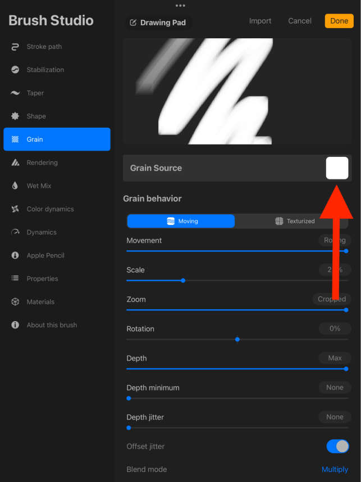Tap Import in top bar

click(260, 21)
